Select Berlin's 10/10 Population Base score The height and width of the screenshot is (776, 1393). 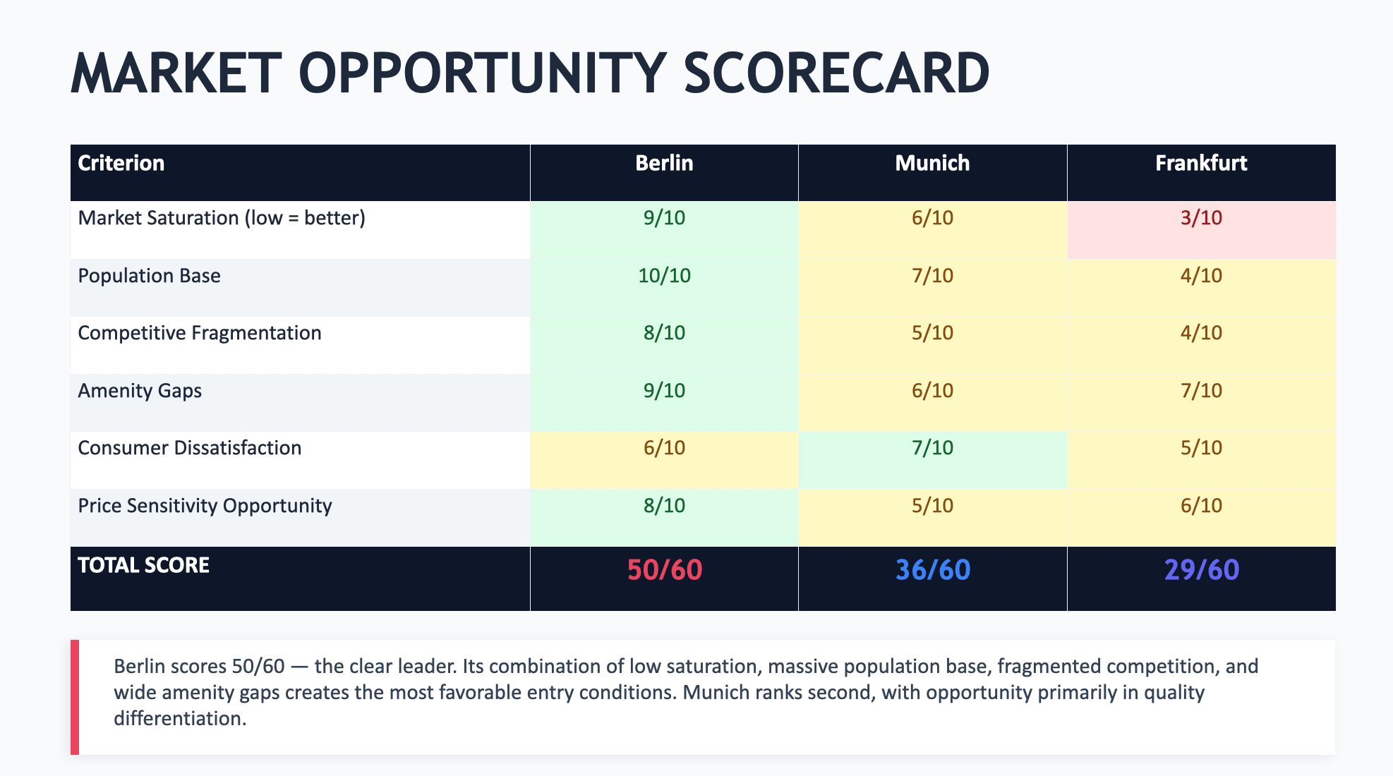tap(664, 276)
